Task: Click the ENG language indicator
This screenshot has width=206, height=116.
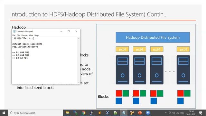Action: [182, 113]
